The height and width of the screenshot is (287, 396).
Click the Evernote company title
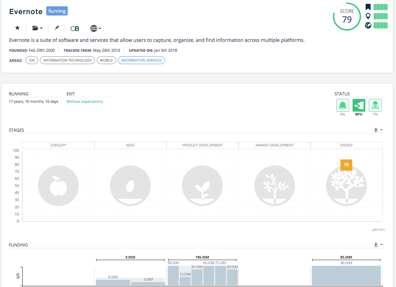pos(26,12)
